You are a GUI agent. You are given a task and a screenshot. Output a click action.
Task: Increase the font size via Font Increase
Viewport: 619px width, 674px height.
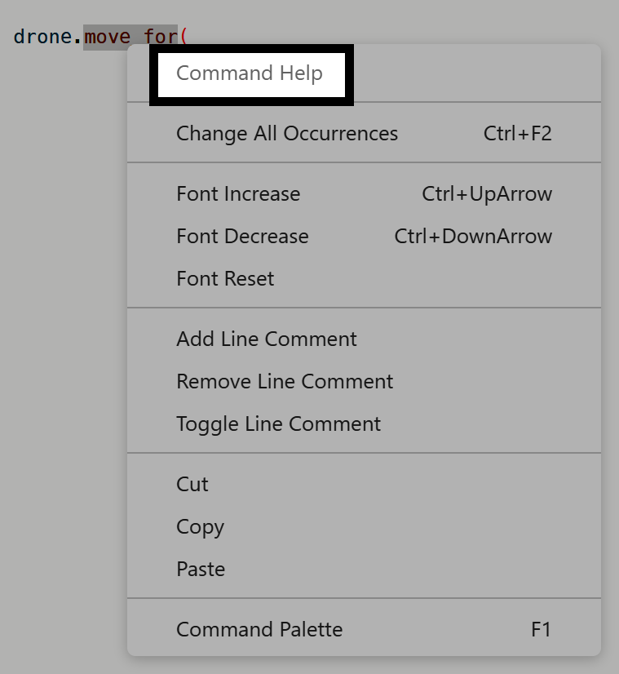click(238, 194)
